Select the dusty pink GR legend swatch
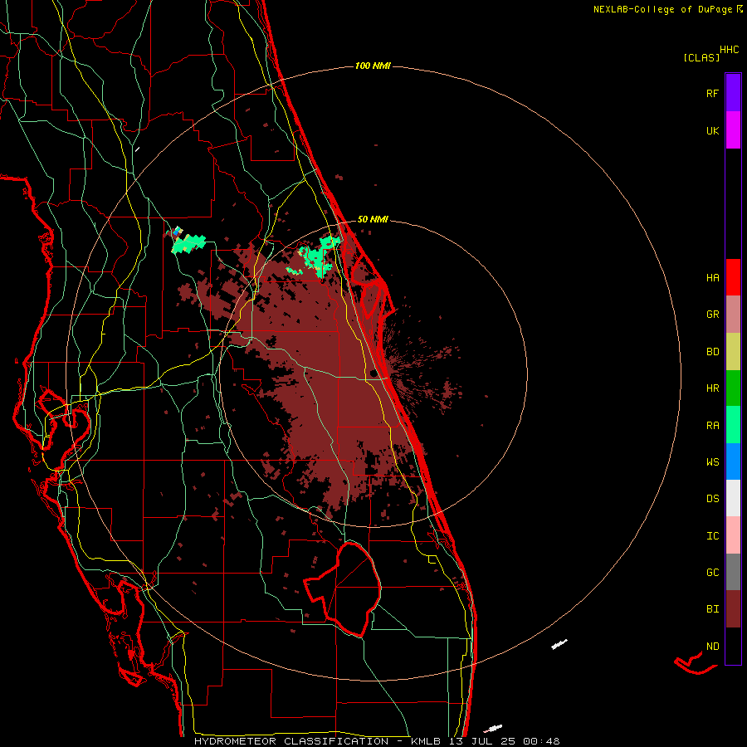Image resolution: width=747 pixels, height=747 pixels. tap(733, 315)
